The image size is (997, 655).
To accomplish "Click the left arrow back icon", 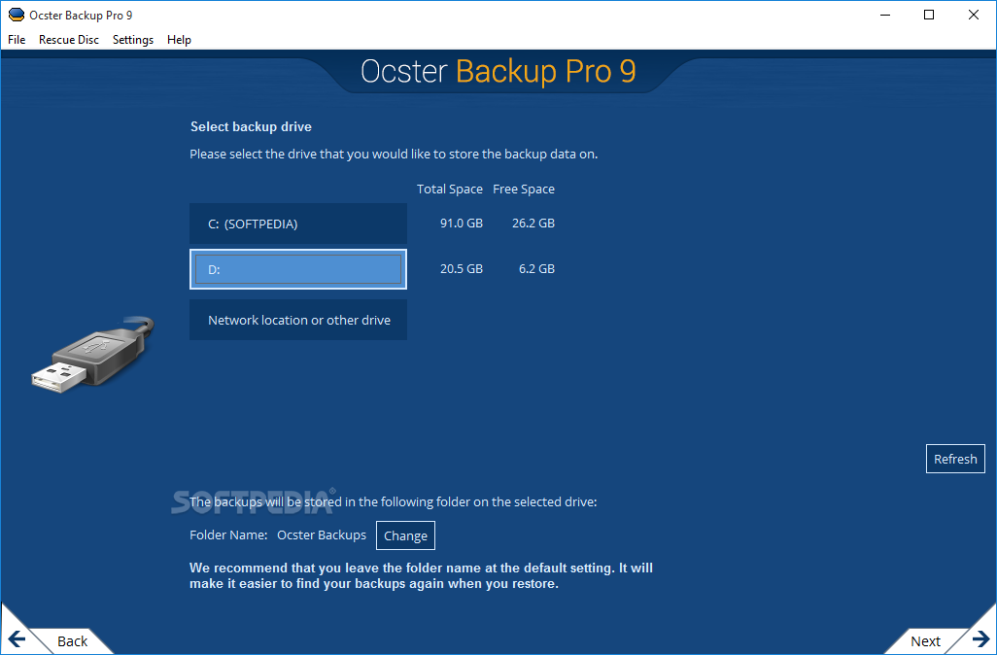I will pyautogui.click(x=17, y=639).
